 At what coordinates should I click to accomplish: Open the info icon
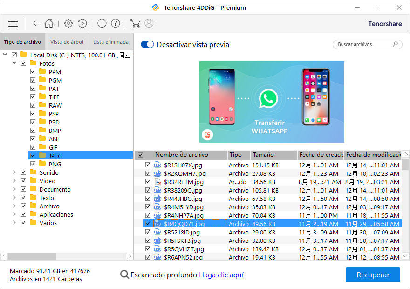(x=102, y=23)
